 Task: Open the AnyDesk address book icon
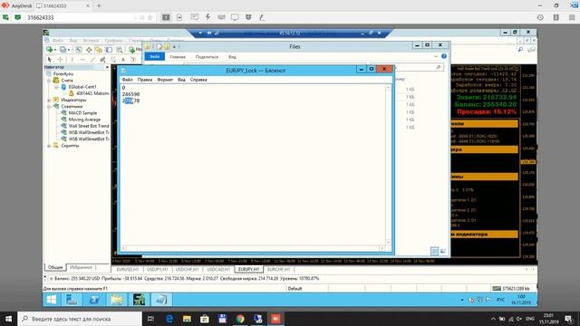pyautogui.click(x=556, y=17)
